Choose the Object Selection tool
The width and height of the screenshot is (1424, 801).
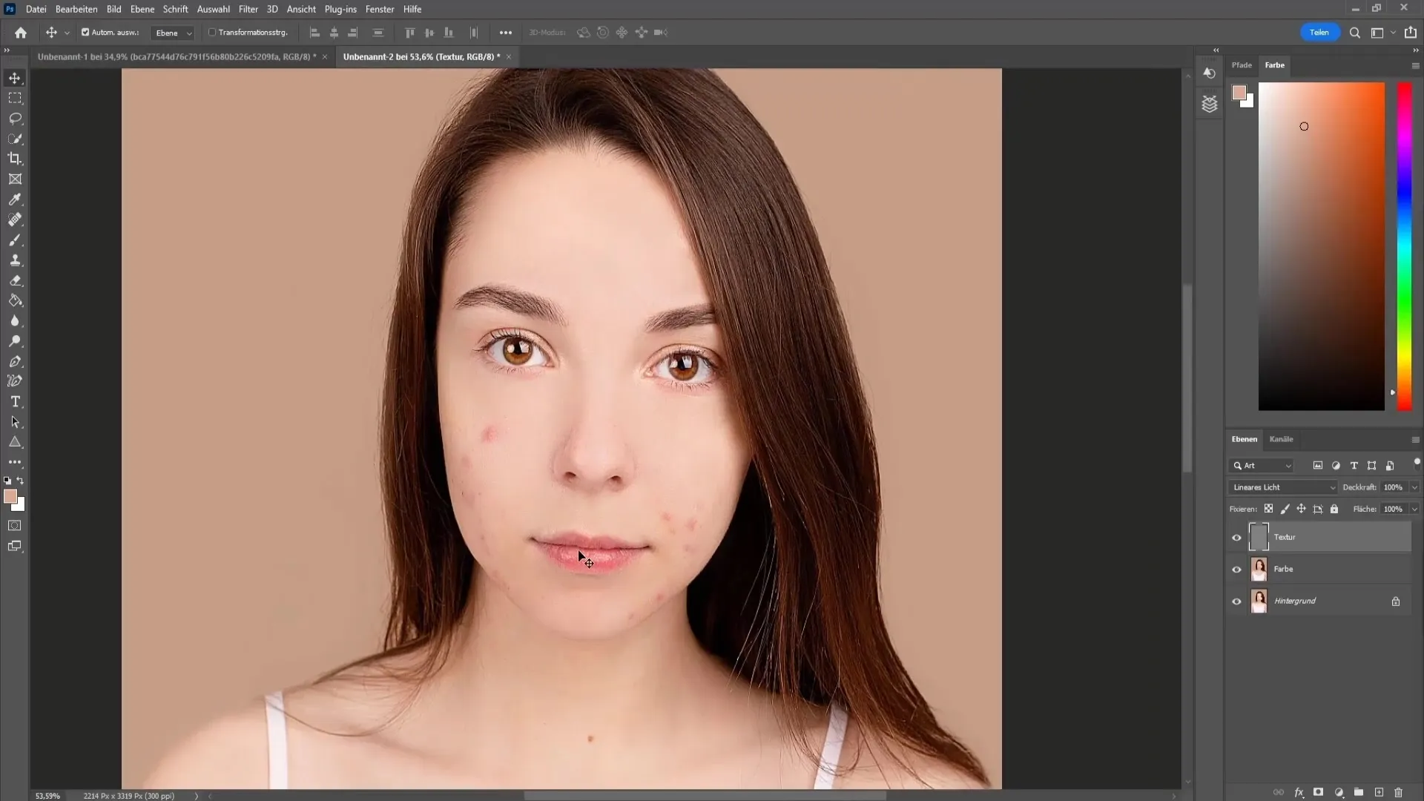15,139
